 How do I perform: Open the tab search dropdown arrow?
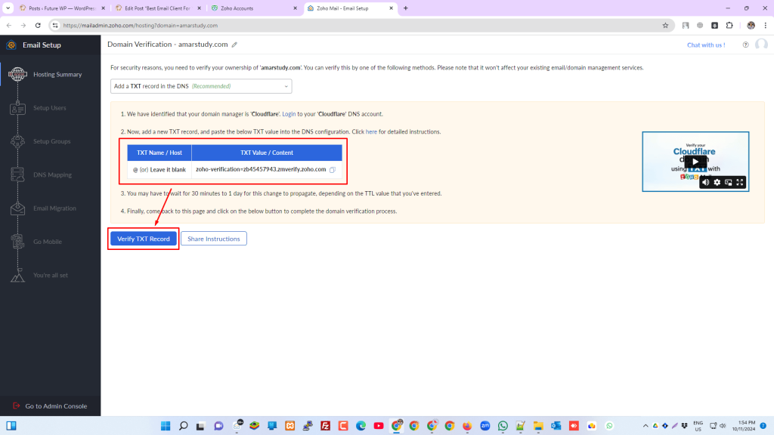tap(8, 8)
